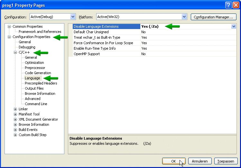Expand the XML Document Generator node
Viewport: 241px width, 168px height.
pos(15,119)
